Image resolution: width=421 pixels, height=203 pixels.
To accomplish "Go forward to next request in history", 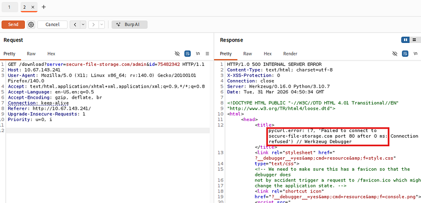I will [93, 24].
